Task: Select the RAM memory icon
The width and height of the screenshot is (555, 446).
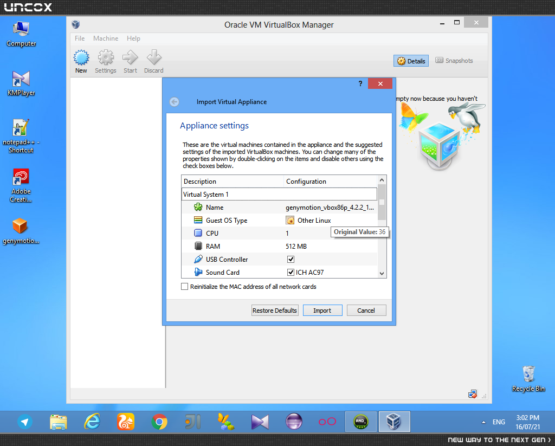Action: coord(198,246)
